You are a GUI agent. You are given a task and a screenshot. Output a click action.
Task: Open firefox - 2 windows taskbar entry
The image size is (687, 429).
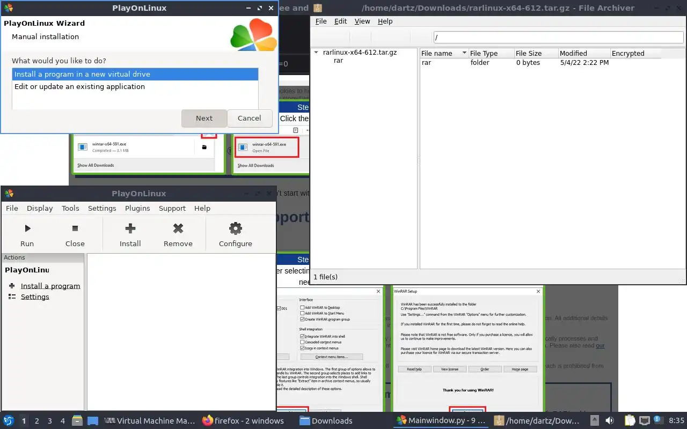tap(243, 421)
